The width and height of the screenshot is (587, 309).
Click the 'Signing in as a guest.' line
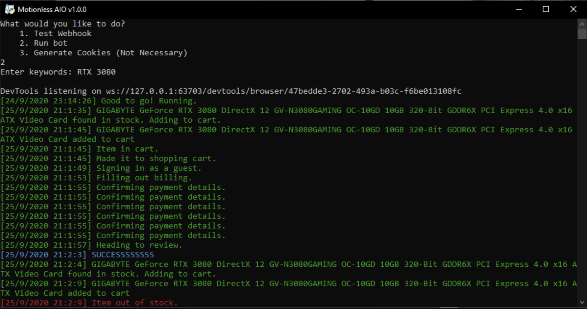pyautogui.click(x=101, y=168)
